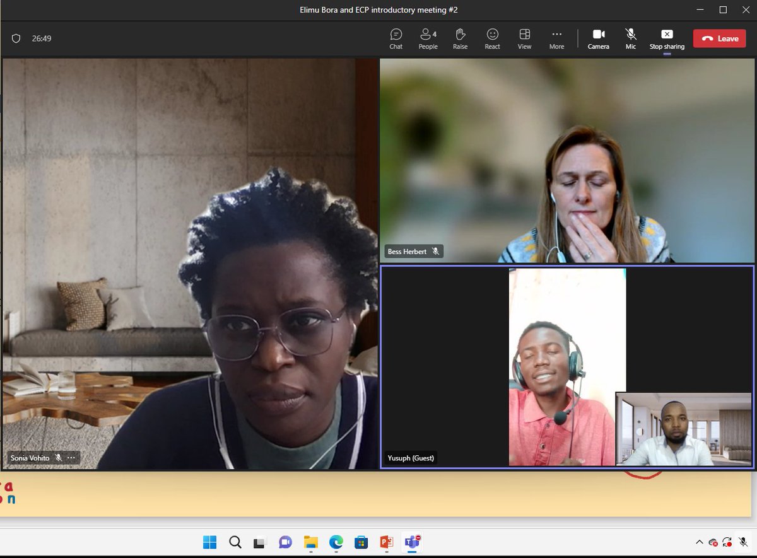Open Microsoft Edge from the taskbar
Viewport: 757px width, 558px height.
[336, 542]
